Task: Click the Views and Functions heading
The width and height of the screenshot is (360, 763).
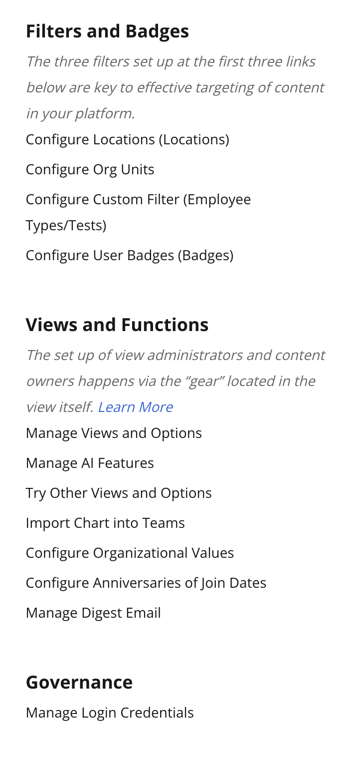Action: click(117, 325)
